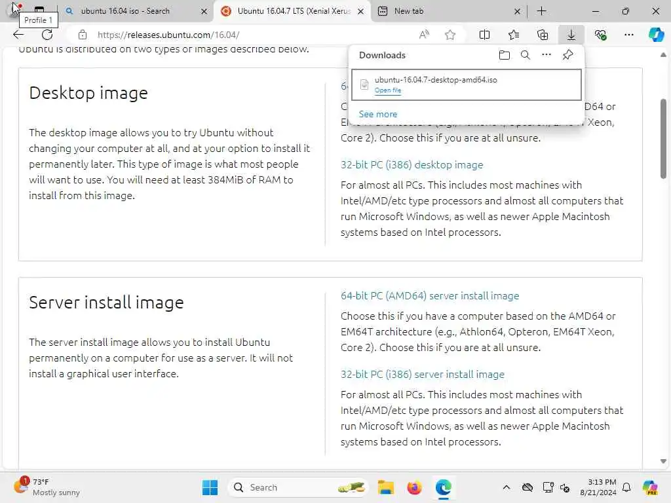Click the scrollbar up arrow
The height and width of the screenshot is (503, 671).
tap(663, 55)
